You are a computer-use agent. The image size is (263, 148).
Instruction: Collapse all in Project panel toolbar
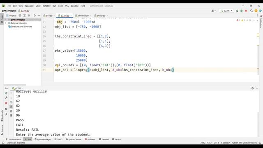(x=29, y=16)
